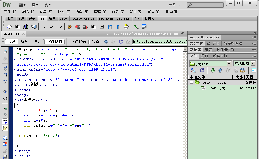Toggle the 实时代码 live code button

click(x=78, y=42)
